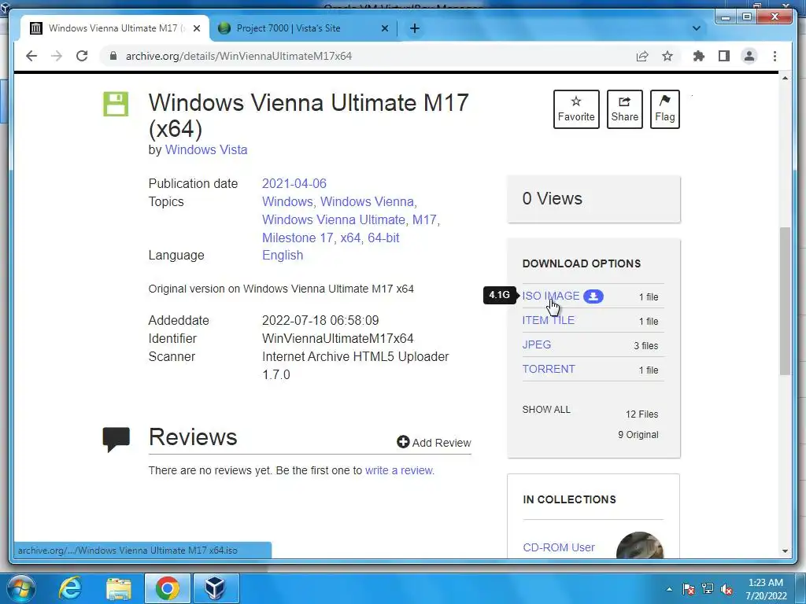806x604 pixels.
Task: Click the muted volume tray icon
Action: (727, 589)
